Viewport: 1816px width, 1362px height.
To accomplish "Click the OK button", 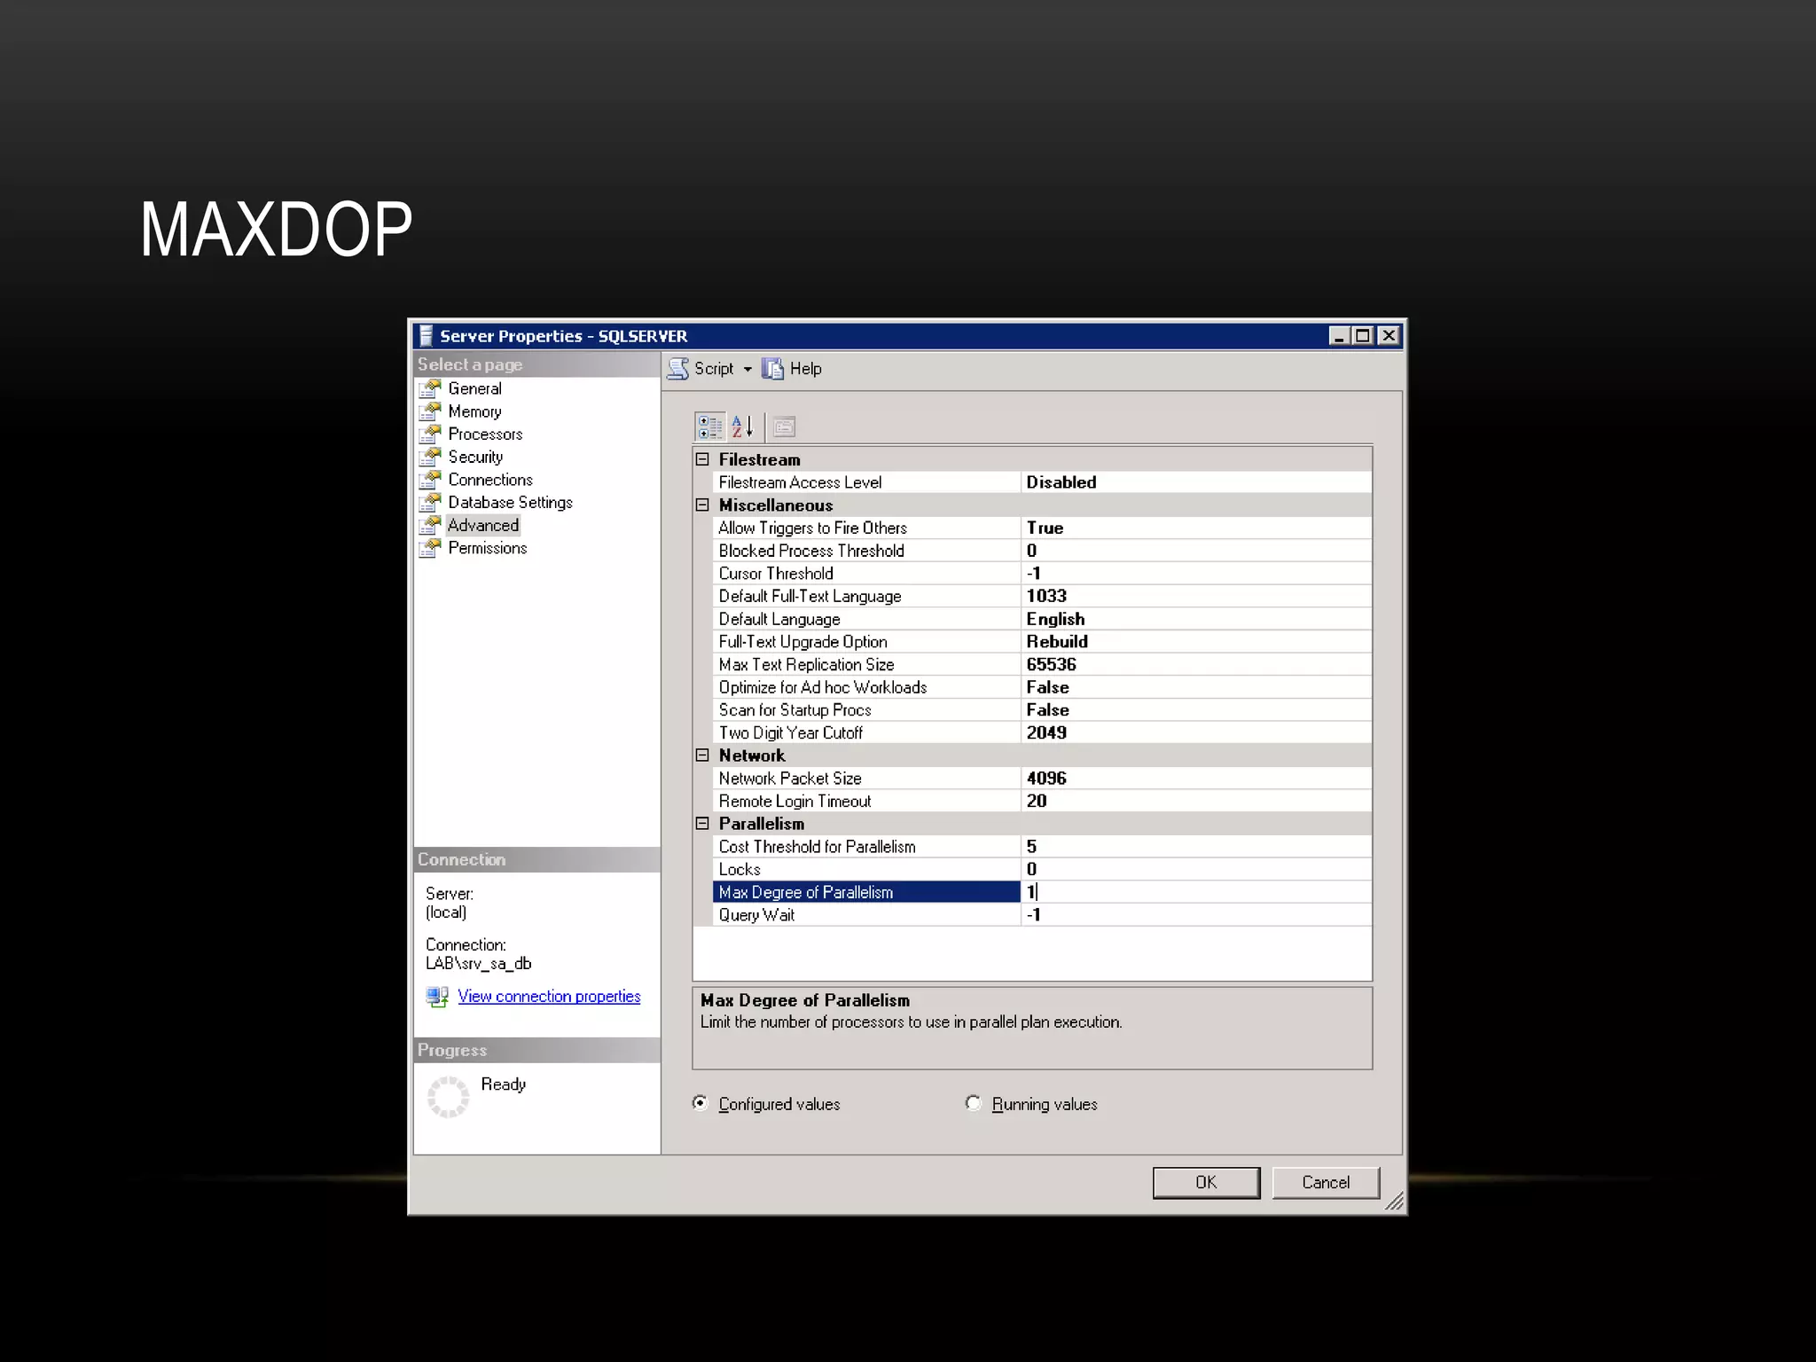I will (1206, 1183).
